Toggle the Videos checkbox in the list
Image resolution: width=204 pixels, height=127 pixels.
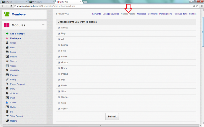coord(59,109)
